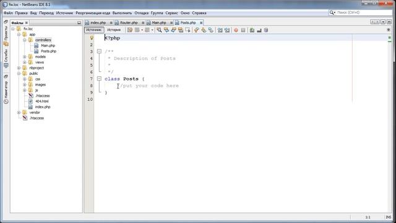Image resolution: width=396 pixels, height=223 pixels.
Task: Maximize the editor window area
Action: (x=389, y=22)
